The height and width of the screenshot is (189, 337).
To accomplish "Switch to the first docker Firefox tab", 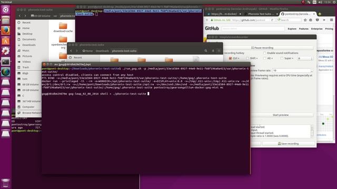I will (x=224, y=14).
